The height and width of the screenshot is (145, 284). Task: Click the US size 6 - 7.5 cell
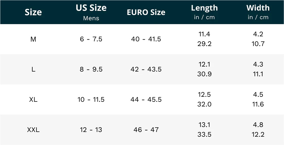(91, 39)
